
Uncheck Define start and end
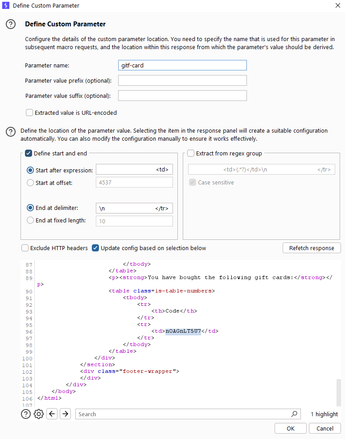click(29, 153)
